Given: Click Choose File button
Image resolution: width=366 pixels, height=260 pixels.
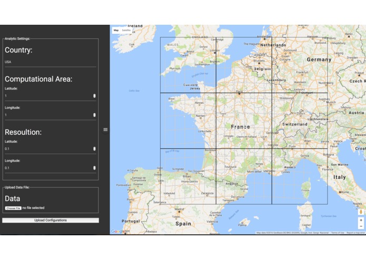Looking at the screenshot, I should point(13,208).
